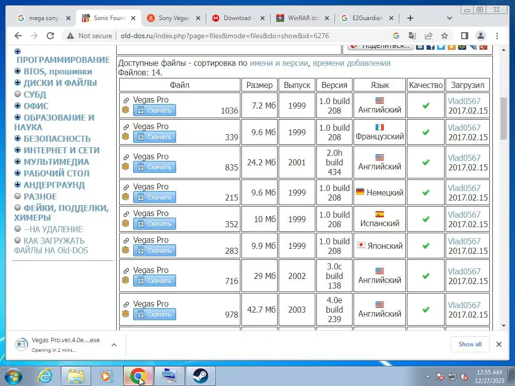This screenshot has height=386, width=515.
Task: Close the Sonic Foundry tab
Action: coord(133,18)
